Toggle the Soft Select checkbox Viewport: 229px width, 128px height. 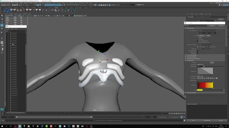pos(198,63)
